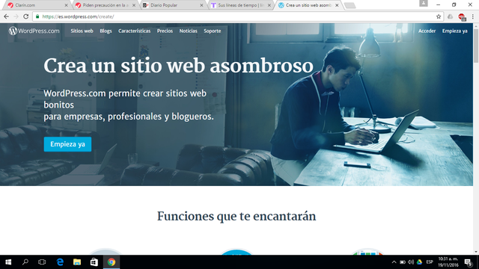Viewport: 479px width, 269px height.
Task: Click the battery icon in tray
Action: pyautogui.click(x=403, y=262)
